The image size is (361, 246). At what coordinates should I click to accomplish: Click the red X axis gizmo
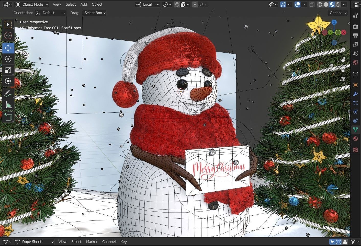coord(344,32)
